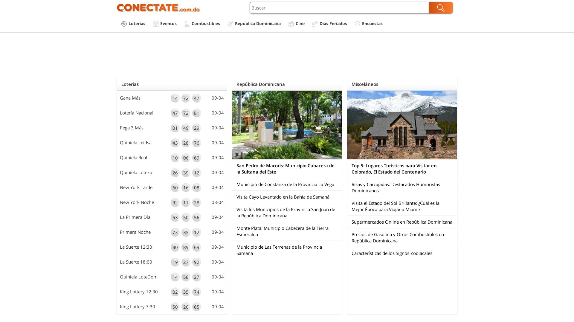Click the Encuestas checkmark icon
The width and height of the screenshot is (574, 322).
tap(358, 24)
